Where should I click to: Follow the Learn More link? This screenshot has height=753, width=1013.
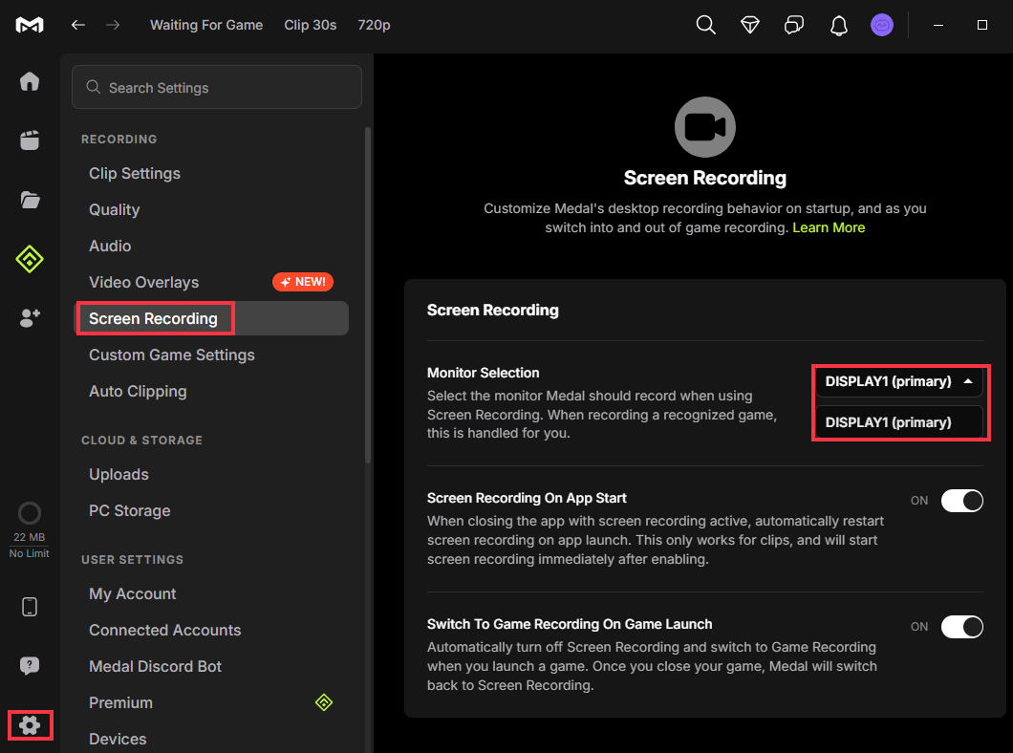coord(829,227)
